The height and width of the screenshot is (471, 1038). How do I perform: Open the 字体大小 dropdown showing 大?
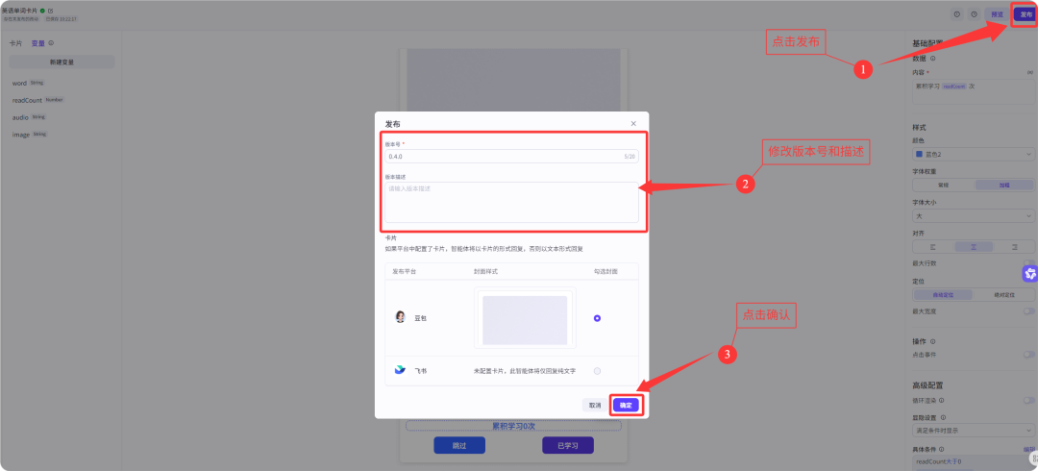(973, 216)
